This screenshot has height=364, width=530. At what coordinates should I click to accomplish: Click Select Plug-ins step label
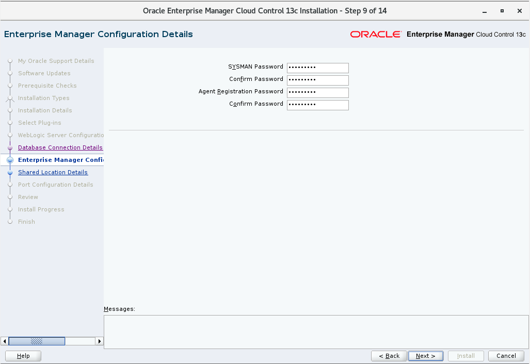pyautogui.click(x=40, y=123)
